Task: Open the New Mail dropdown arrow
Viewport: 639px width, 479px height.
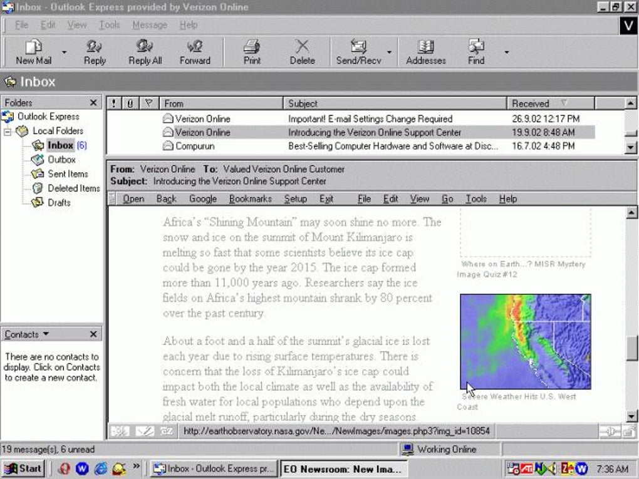Action: [65, 52]
